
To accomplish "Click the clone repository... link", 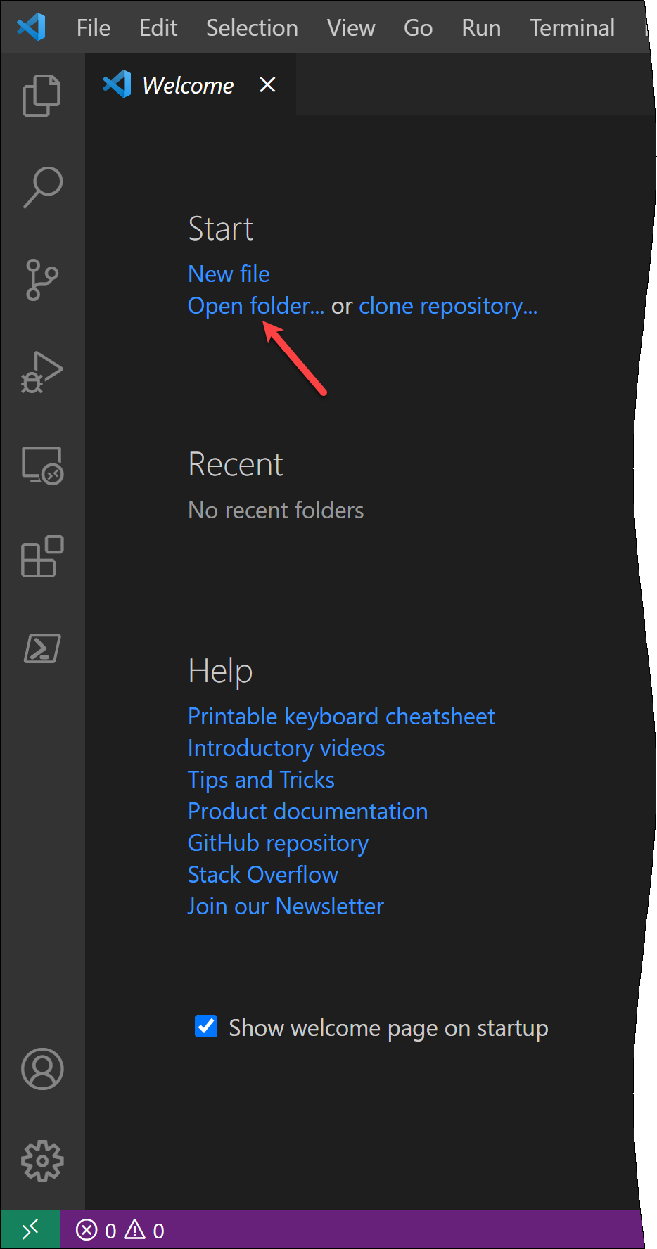I will [448, 306].
